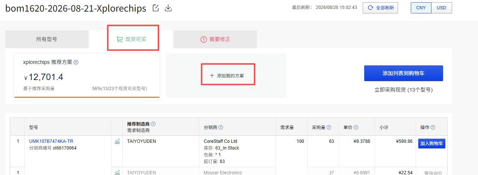Download the BOM file
478x175 pixels.
tap(168, 8)
